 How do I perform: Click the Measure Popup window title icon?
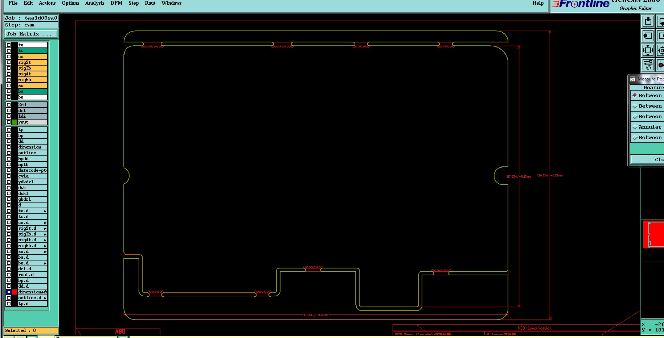[633, 79]
